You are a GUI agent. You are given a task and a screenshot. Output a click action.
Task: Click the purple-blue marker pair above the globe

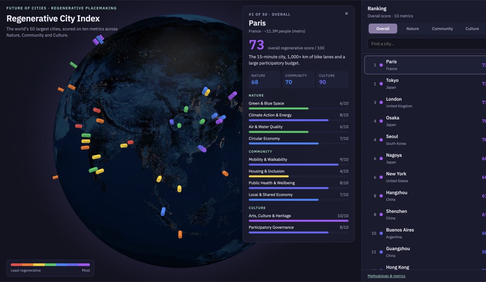click(x=98, y=40)
